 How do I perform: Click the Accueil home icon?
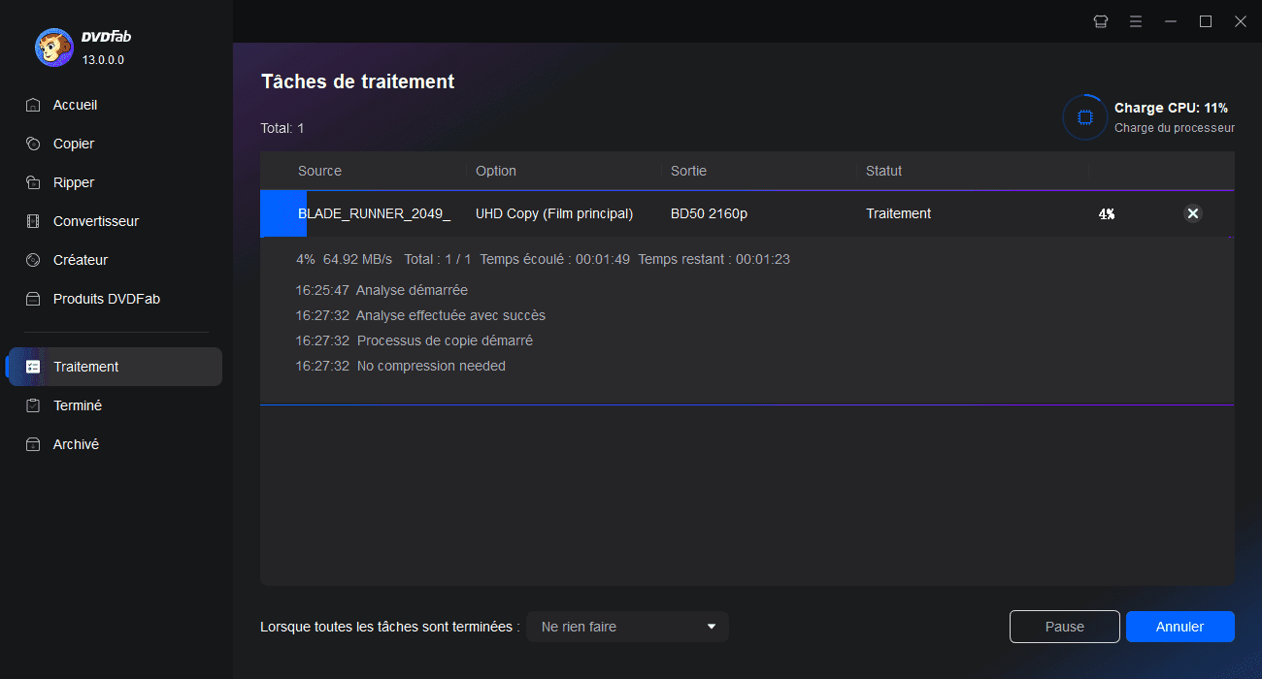click(33, 105)
